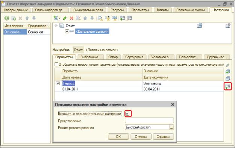Click the save settings icon in toolbar
Viewport: 235px width, 148px height.
tap(107, 18)
